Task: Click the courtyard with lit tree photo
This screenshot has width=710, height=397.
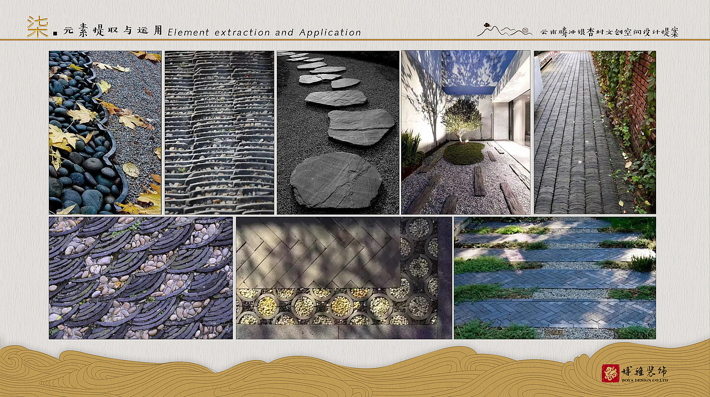Action: pyautogui.click(x=466, y=133)
